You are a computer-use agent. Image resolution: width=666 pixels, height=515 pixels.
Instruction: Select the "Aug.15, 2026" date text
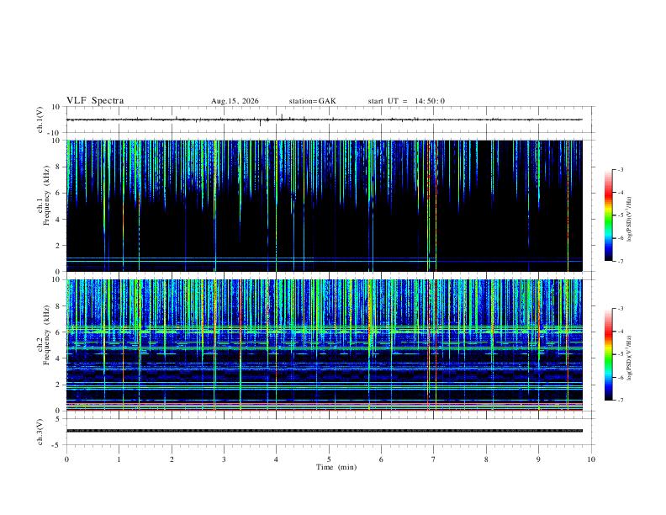point(235,101)
